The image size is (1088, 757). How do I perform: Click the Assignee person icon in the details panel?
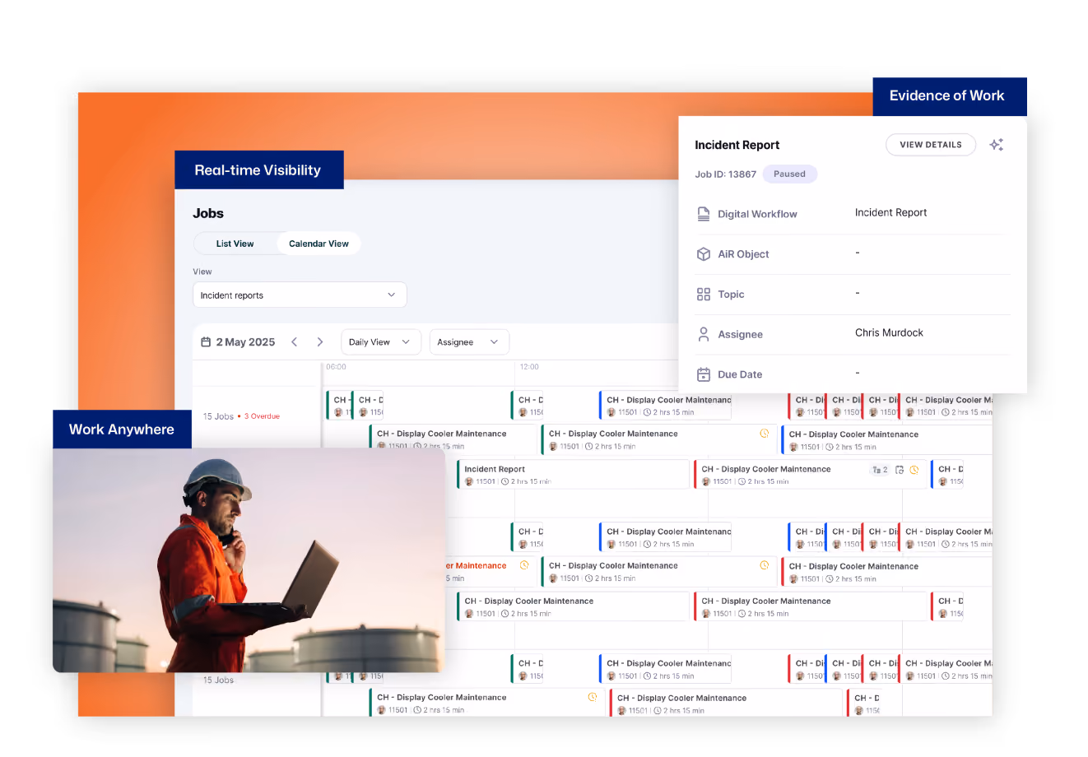[x=704, y=334]
